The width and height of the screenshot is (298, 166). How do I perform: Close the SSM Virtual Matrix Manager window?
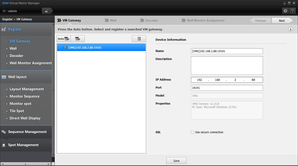(x=294, y=3)
